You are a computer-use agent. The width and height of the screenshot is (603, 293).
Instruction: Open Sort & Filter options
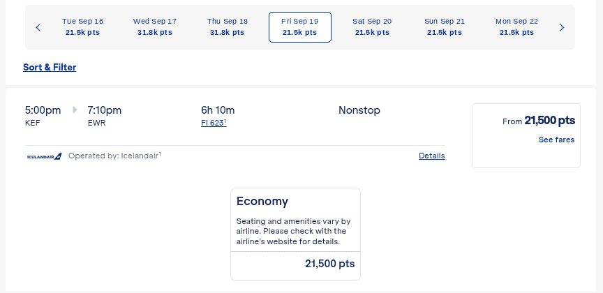[x=50, y=68]
